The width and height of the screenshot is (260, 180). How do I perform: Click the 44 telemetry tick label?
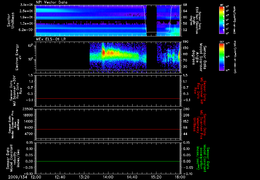coord(185,134)
